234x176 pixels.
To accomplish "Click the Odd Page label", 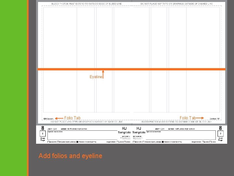I will 220,139.
